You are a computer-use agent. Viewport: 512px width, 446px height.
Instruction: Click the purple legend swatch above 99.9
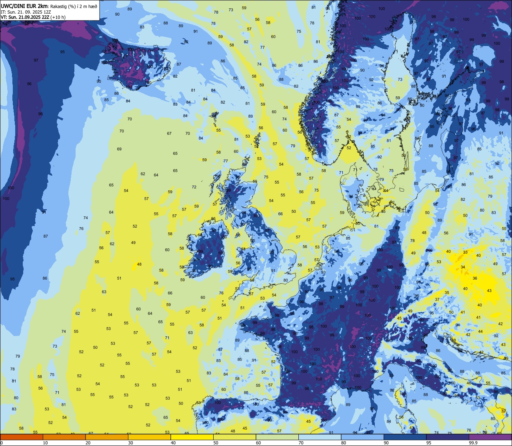(x=490, y=437)
